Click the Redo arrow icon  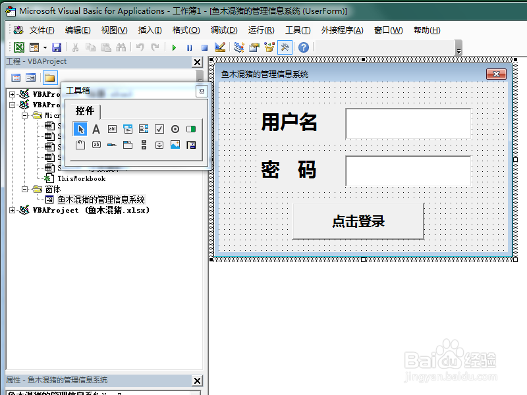click(x=155, y=47)
